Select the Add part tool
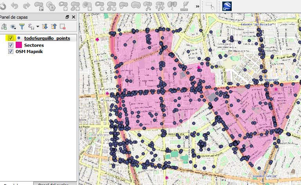This screenshot has width=301, height=185. click(75, 6)
